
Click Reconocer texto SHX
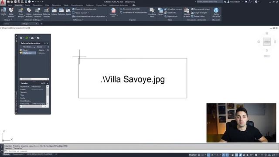(x=130, y=9)
